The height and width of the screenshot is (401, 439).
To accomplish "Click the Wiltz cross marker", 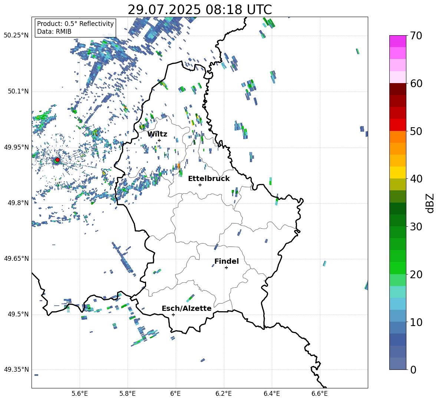I will coord(159,140).
